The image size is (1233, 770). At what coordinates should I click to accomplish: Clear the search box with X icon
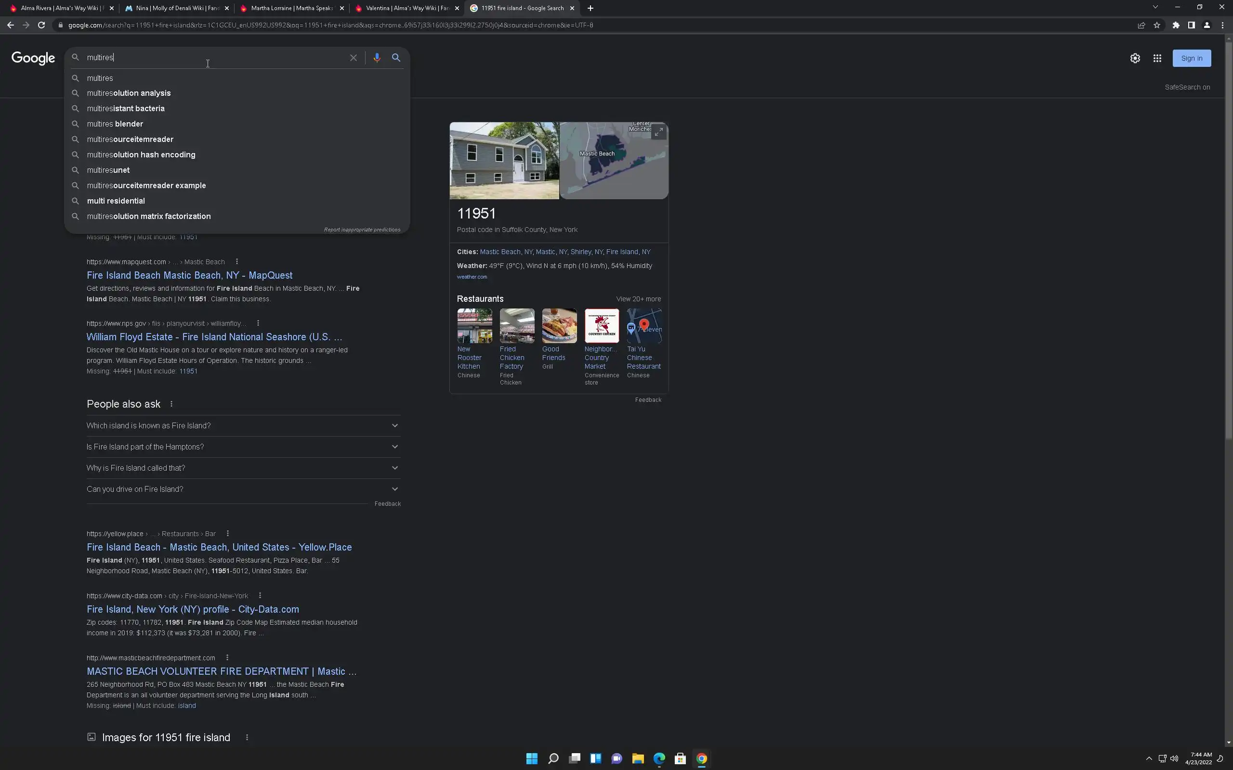pyautogui.click(x=353, y=58)
